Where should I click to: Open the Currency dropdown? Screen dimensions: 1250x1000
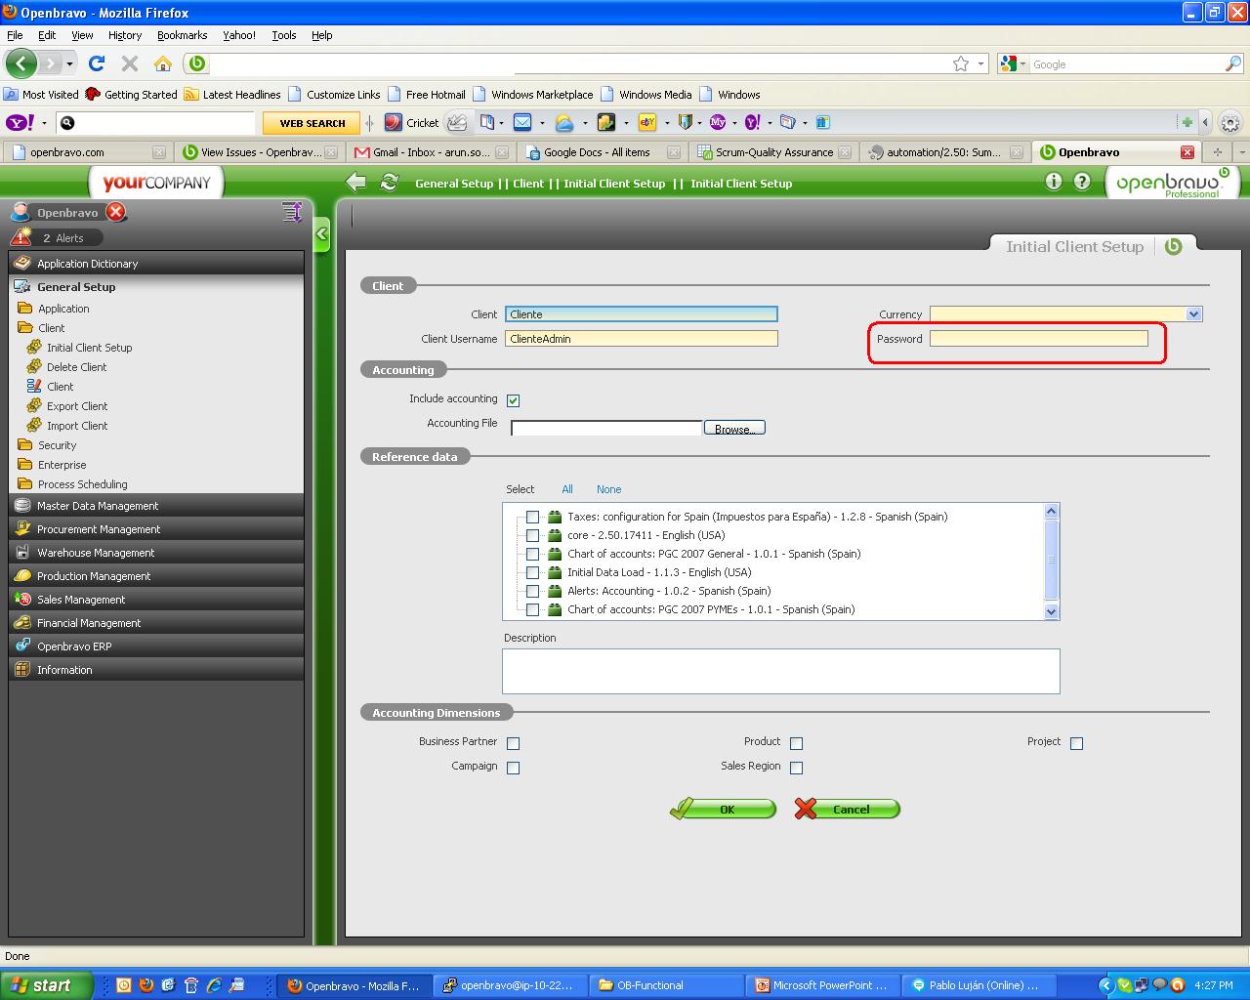point(1192,314)
